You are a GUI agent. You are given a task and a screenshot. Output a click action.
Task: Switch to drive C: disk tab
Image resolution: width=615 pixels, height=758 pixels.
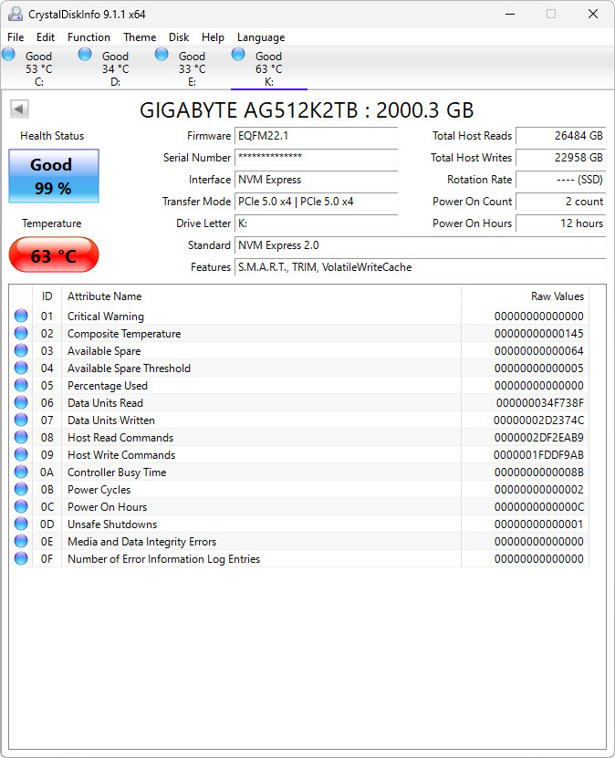pyautogui.click(x=38, y=68)
